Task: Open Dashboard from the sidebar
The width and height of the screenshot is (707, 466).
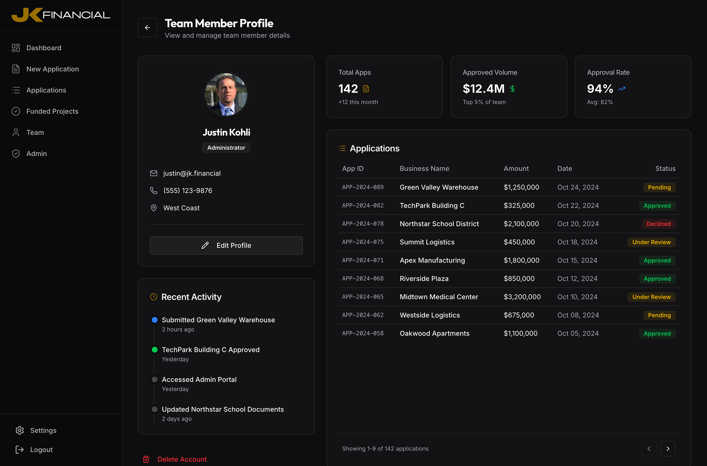Action: [43, 48]
